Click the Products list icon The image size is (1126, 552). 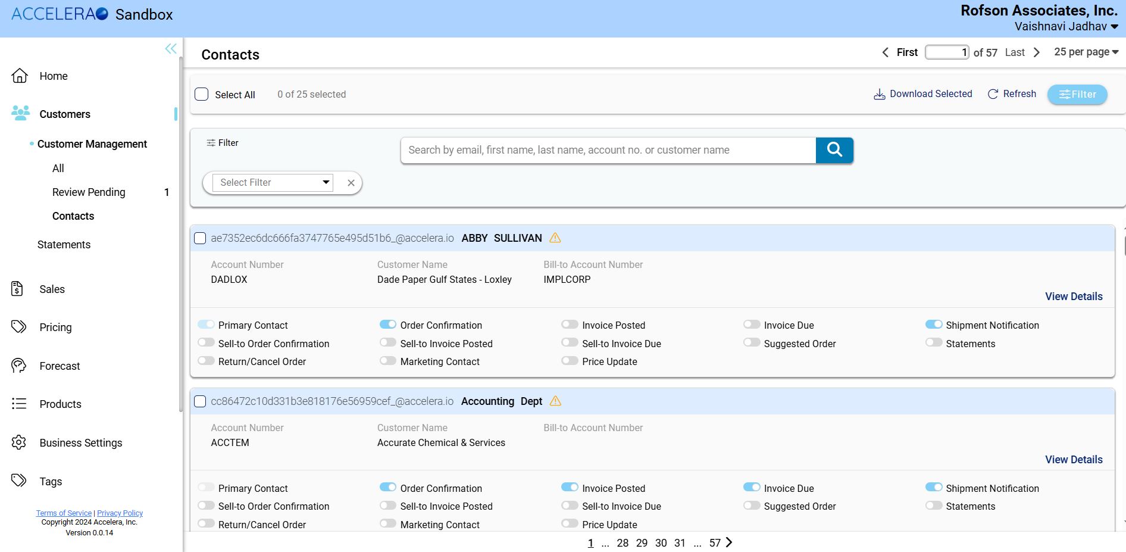[x=19, y=404]
